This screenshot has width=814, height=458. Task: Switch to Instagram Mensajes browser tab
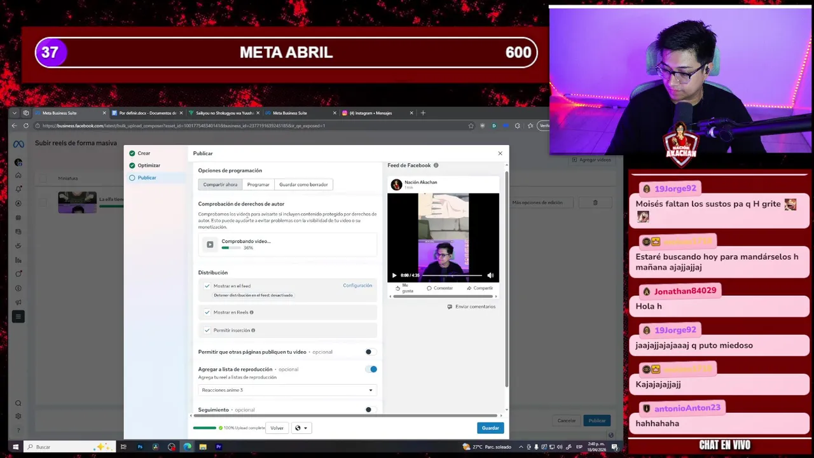(x=376, y=113)
